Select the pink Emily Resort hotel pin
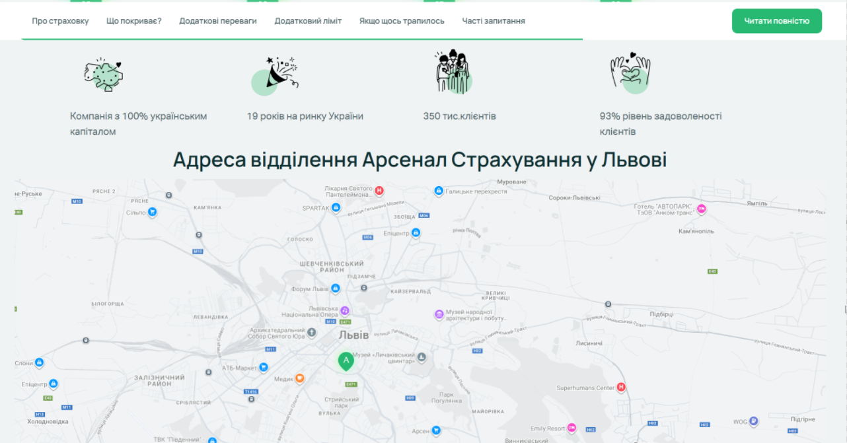Viewport: 847px width, 443px height. [572, 428]
